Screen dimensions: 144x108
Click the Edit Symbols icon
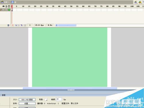pyautogui.click(x=140, y=2)
